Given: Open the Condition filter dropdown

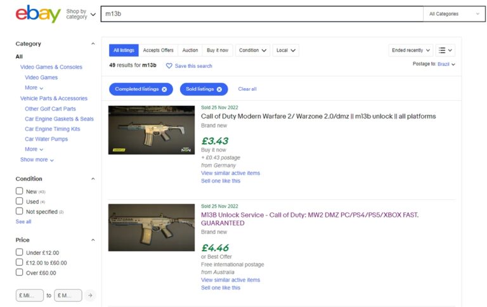Looking at the screenshot, I should [252, 50].
